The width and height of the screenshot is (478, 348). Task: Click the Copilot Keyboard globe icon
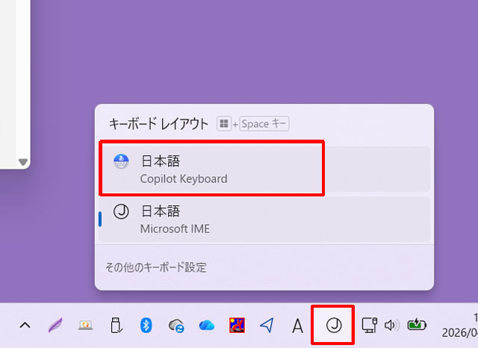point(121,161)
